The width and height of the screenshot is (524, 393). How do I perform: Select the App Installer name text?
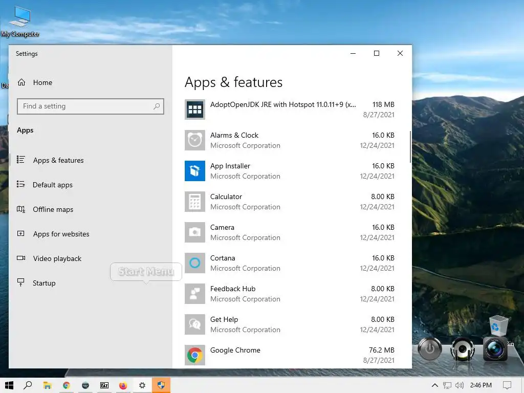[230, 166]
